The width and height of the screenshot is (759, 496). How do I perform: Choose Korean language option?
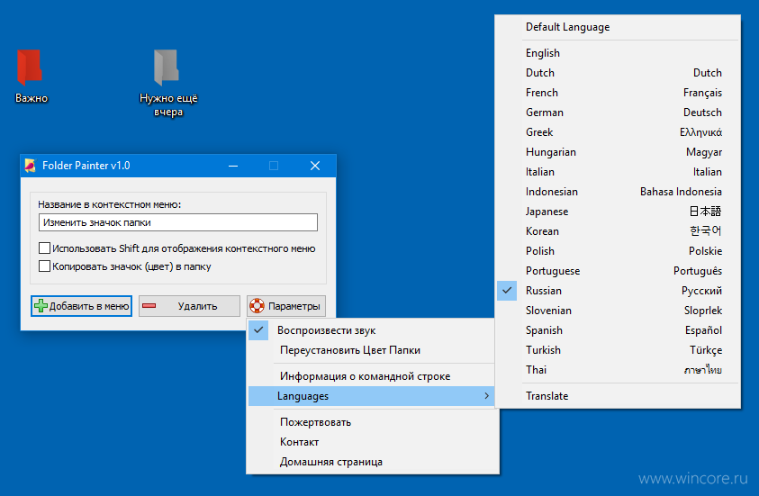[618, 231]
